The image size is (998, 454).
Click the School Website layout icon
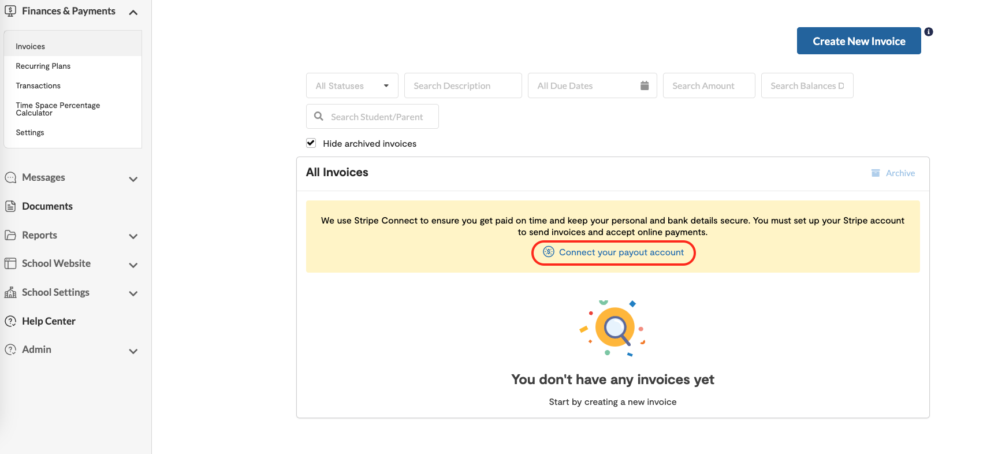click(x=10, y=263)
